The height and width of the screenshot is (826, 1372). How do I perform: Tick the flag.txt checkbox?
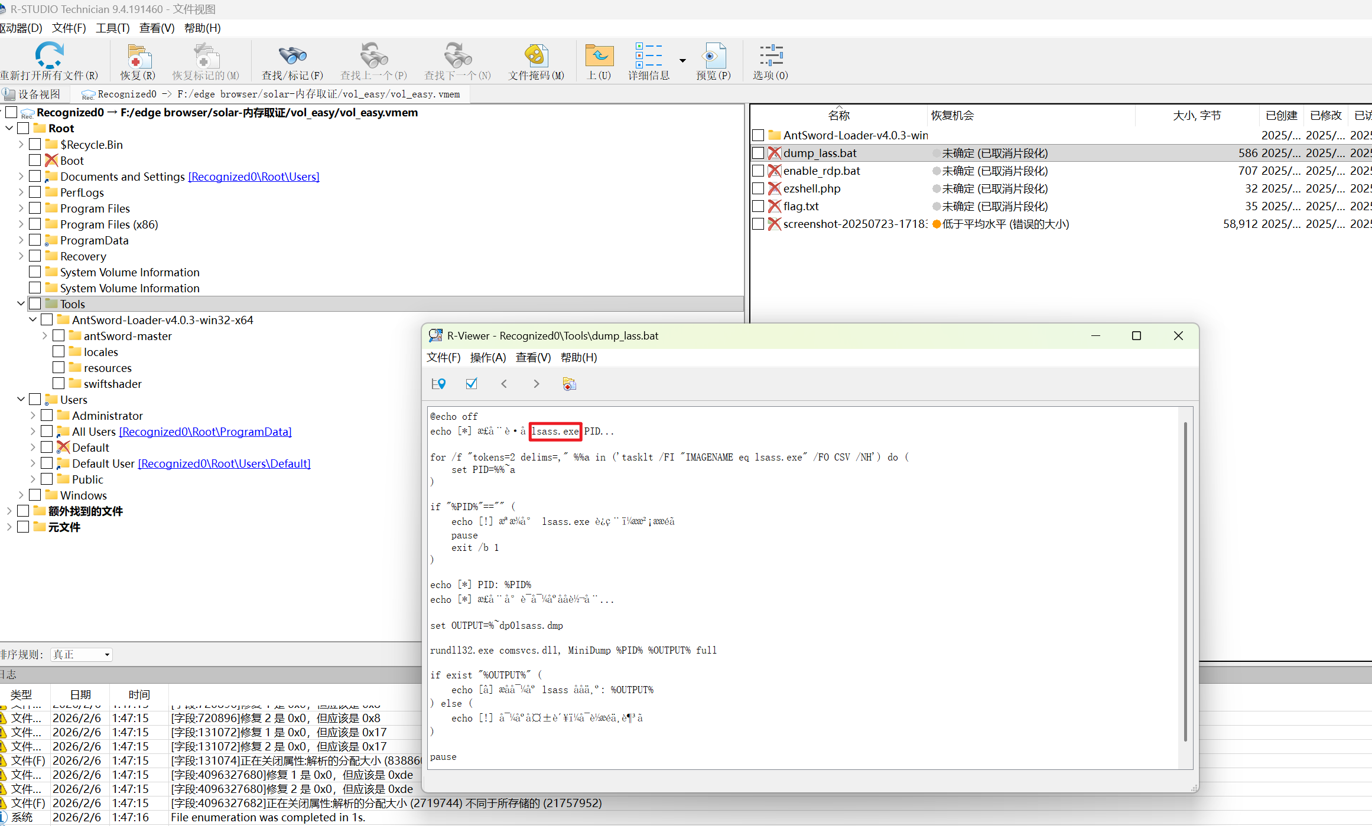point(758,206)
